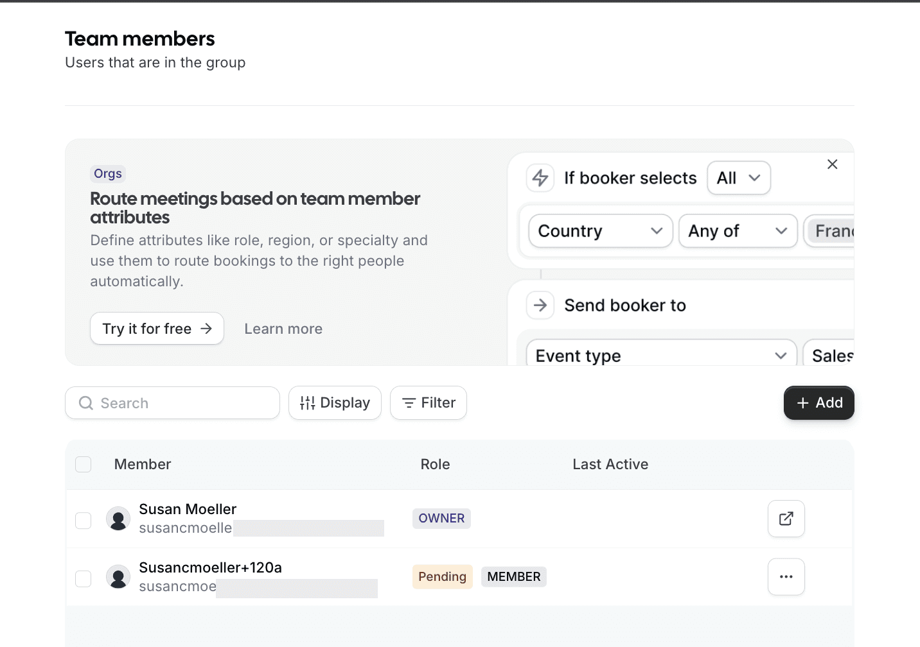Expand the Any of dropdown
The image size is (920, 647).
[738, 231]
